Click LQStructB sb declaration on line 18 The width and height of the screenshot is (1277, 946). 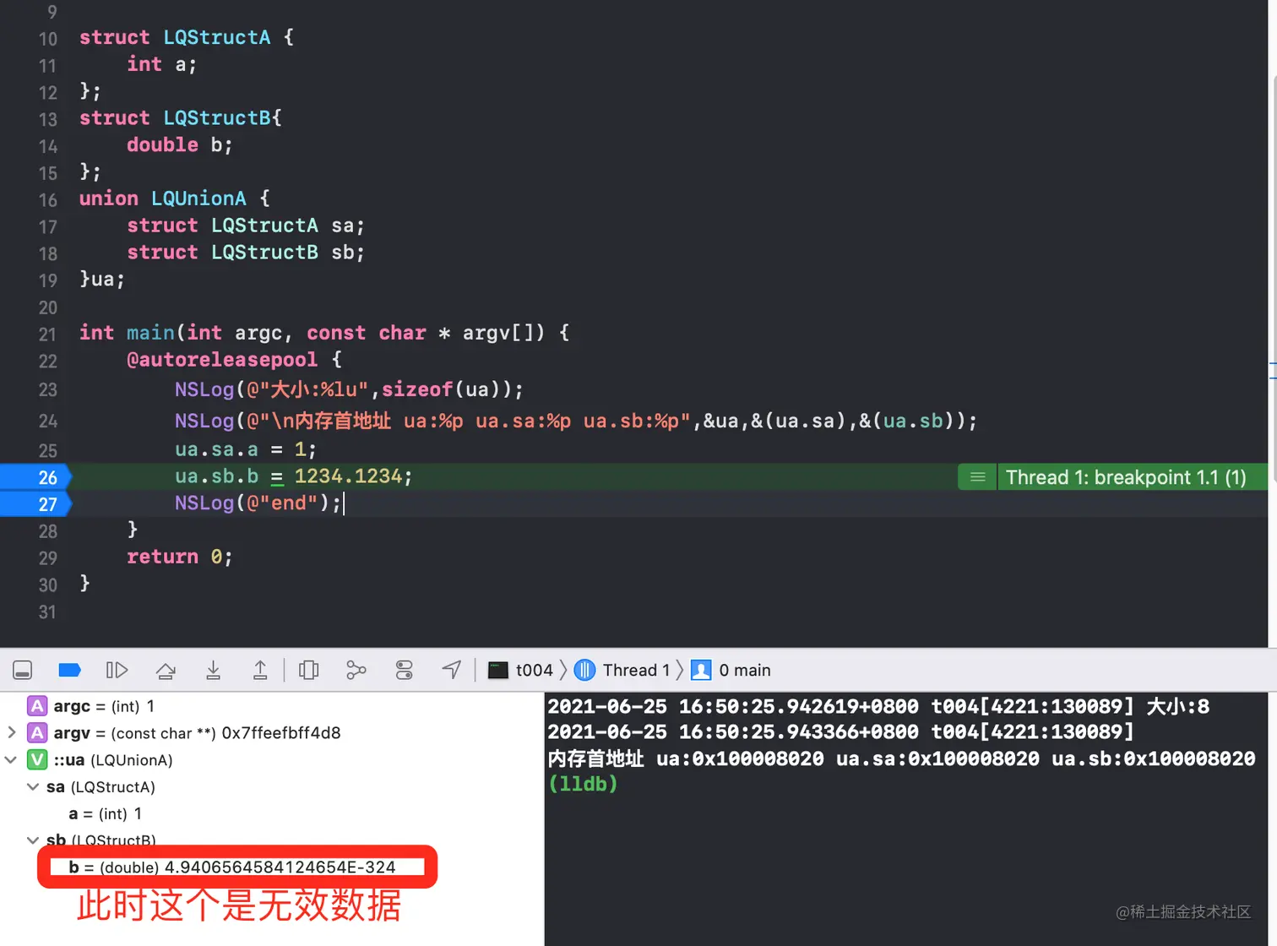(246, 253)
